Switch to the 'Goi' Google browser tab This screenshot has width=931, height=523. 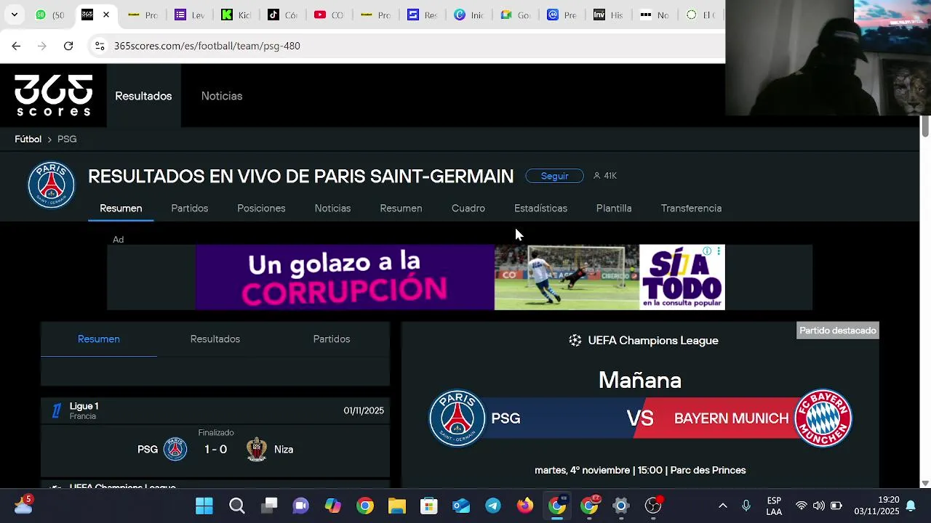tap(514, 15)
